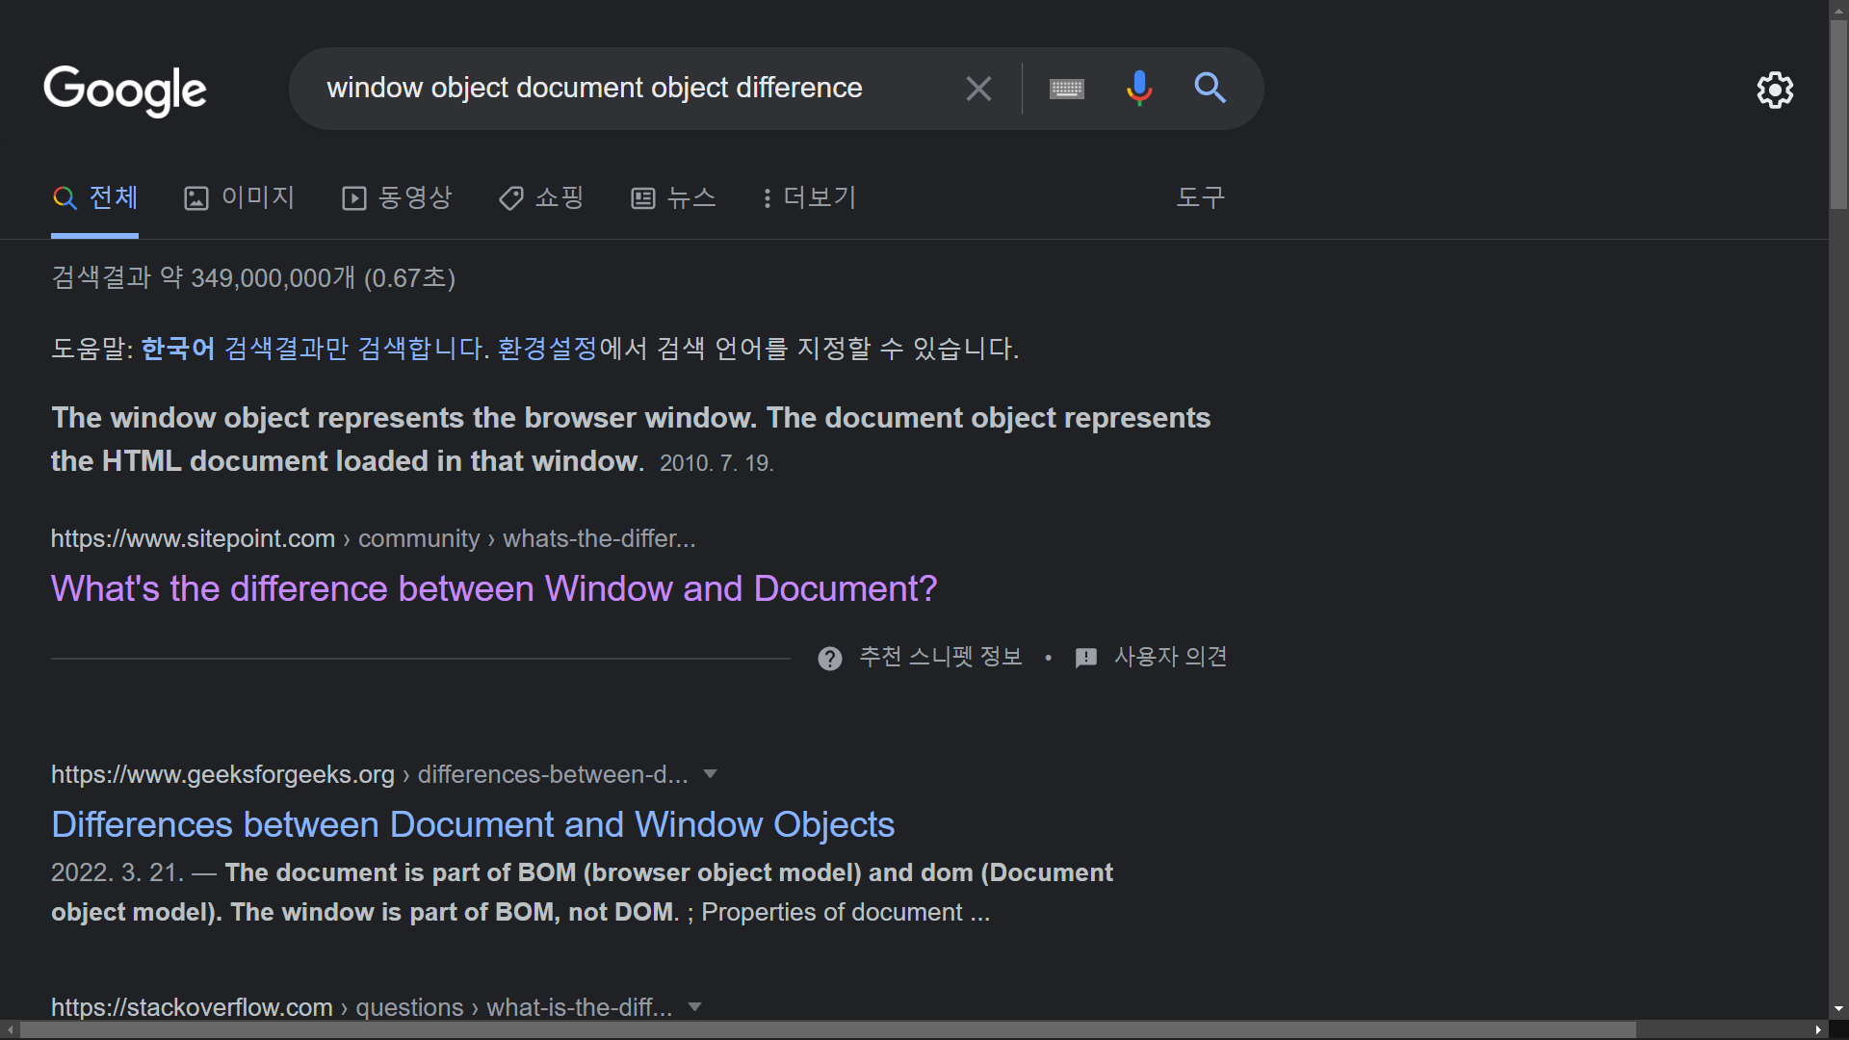
Task: Clear the search query with the X icon
Action: click(978, 89)
